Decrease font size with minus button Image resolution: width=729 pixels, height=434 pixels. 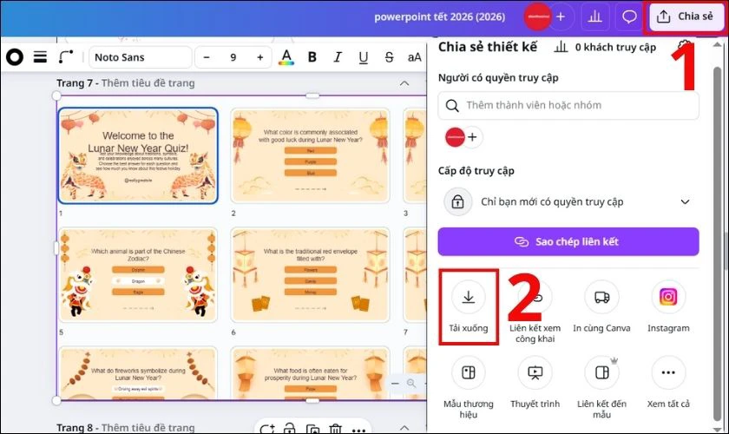point(207,57)
